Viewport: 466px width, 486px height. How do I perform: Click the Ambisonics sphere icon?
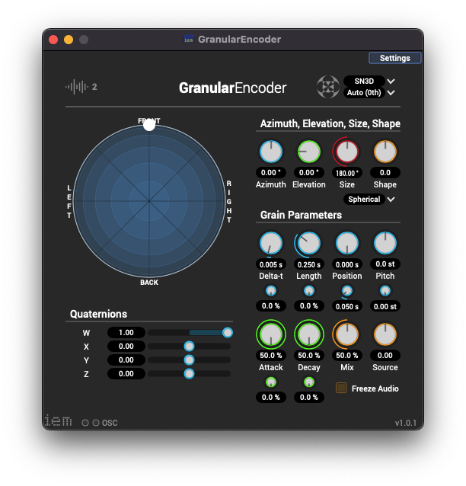[x=328, y=87]
